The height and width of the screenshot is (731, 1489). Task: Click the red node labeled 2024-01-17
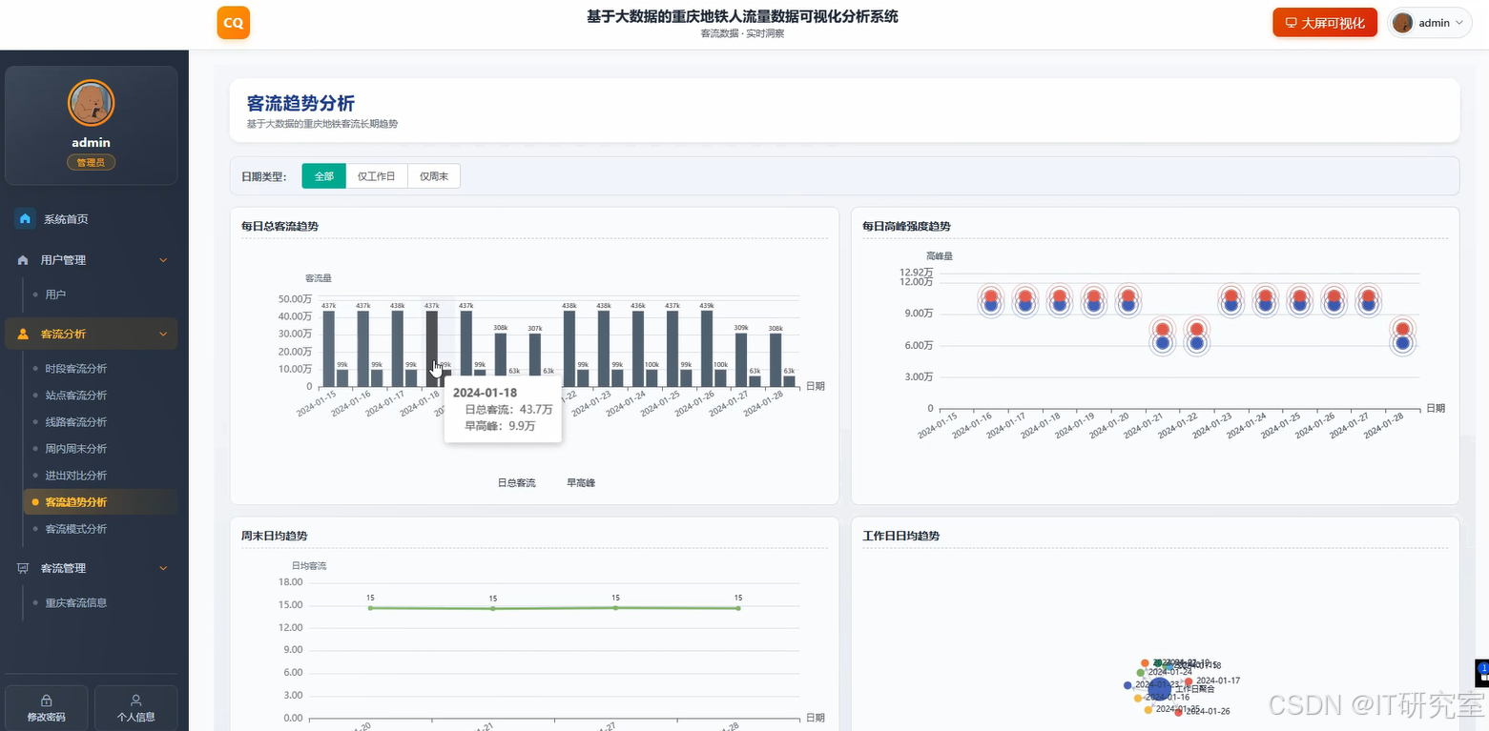point(1189,680)
